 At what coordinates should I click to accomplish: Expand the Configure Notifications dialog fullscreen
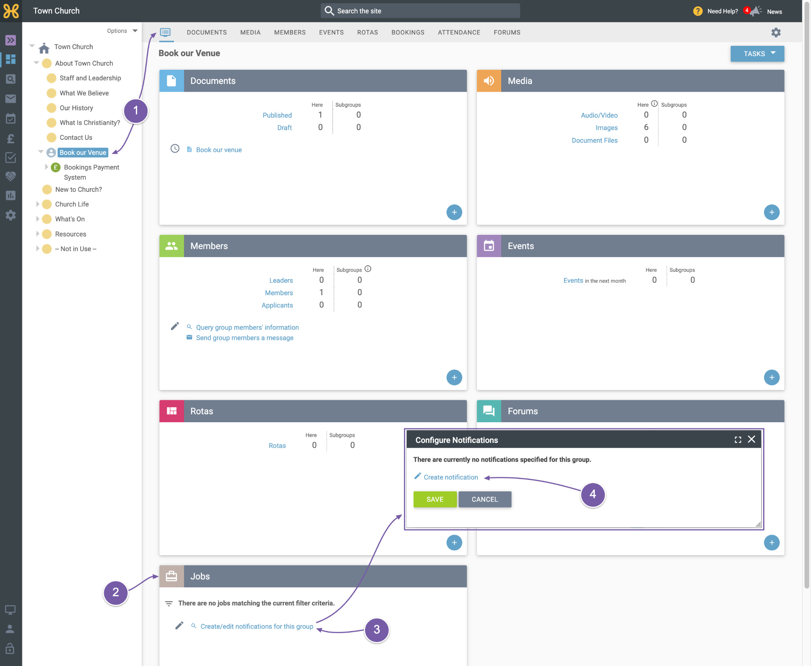coord(738,440)
